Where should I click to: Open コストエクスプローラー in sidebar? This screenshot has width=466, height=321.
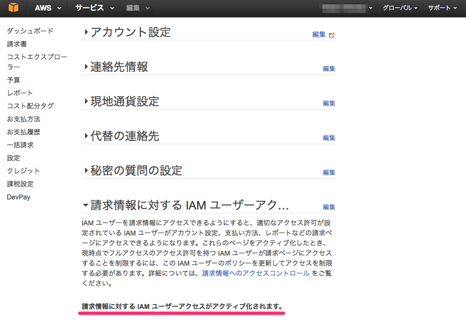coord(37,62)
